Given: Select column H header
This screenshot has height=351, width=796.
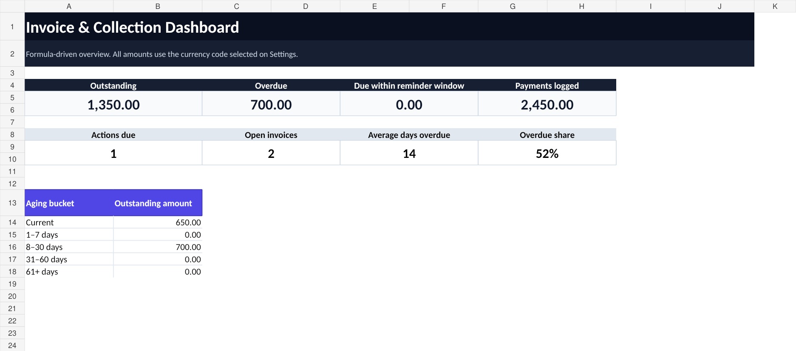Looking at the screenshot, I should pos(581,6).
